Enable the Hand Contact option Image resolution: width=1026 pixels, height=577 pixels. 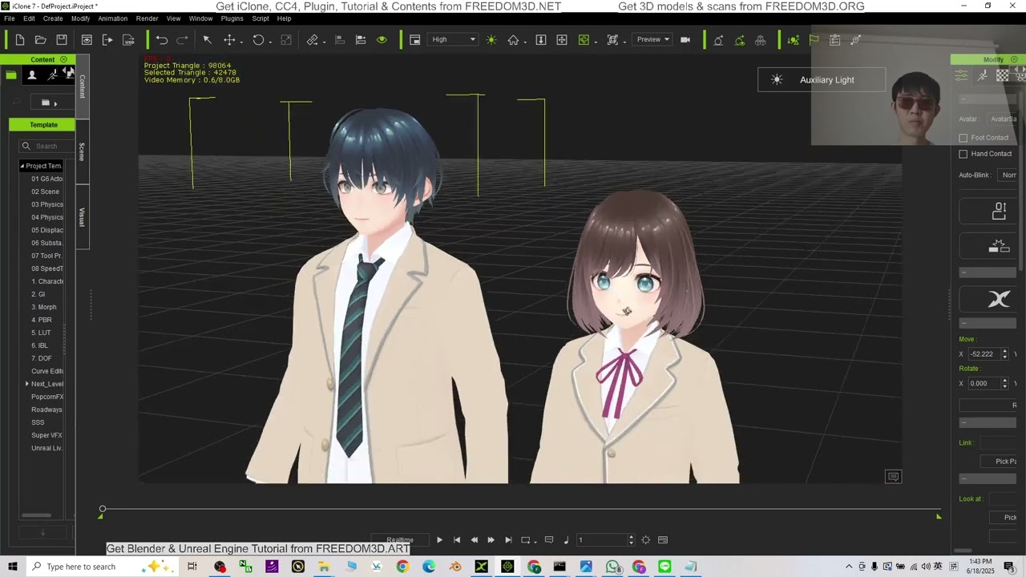pos(963,154)
